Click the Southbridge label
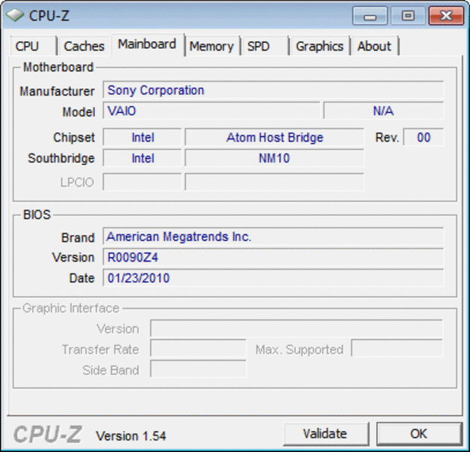470x452 pixels. pos(61,158)
